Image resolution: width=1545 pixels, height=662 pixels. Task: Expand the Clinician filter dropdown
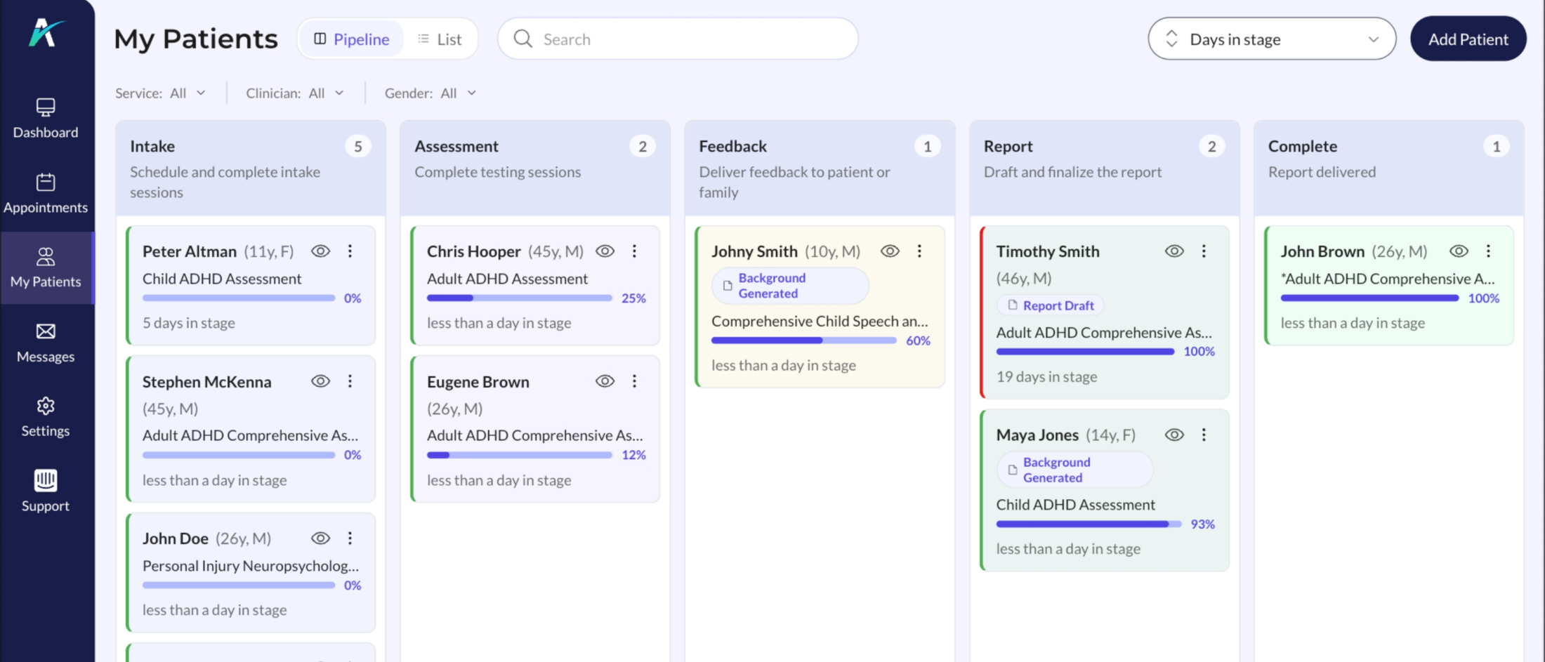click(295, 93)
